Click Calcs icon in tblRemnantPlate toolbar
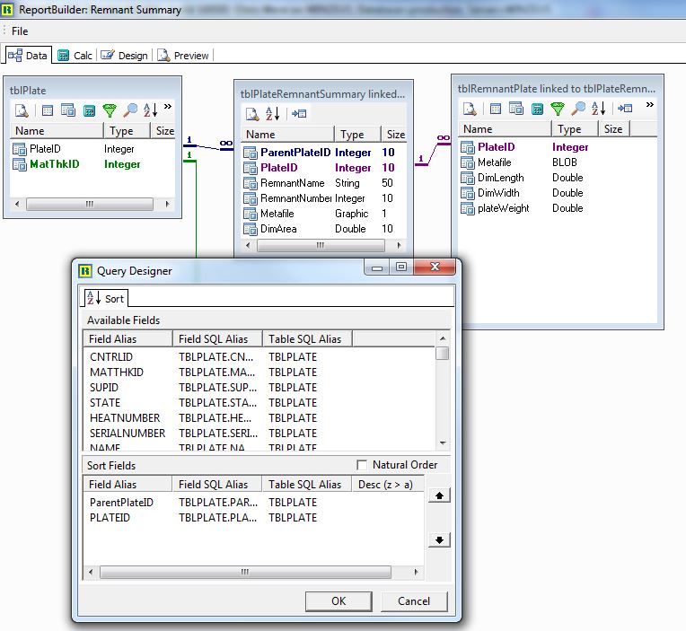The image size is (686, 631). [x=537, y=109]
